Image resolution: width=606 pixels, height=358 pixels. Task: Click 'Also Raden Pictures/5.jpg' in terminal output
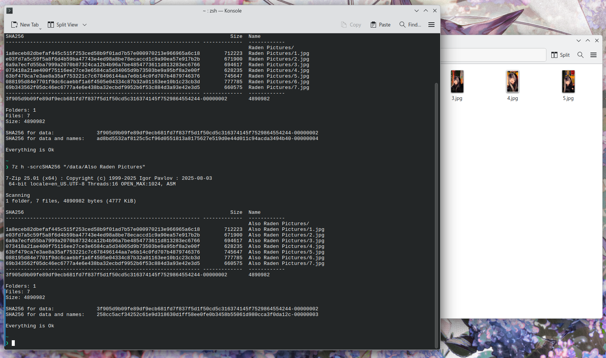click(x=286, y=252)
